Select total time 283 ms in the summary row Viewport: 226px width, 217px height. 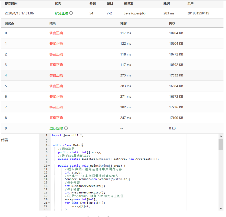click(x=169, y=13)
